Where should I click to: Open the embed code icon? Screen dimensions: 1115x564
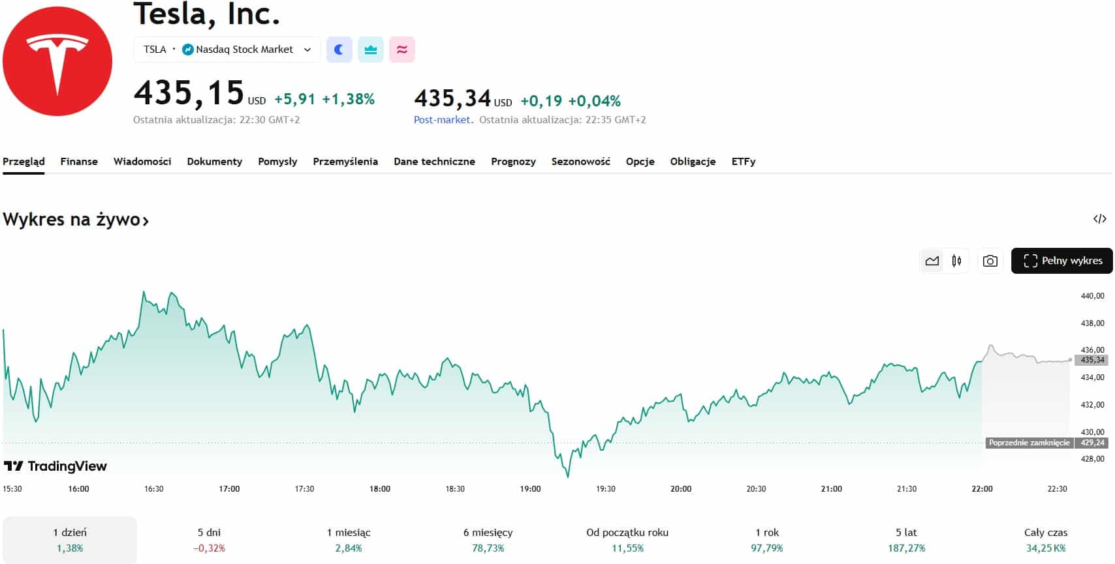pos(1099,219)
